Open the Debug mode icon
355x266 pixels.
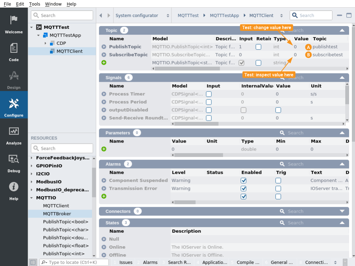point(14,159)
